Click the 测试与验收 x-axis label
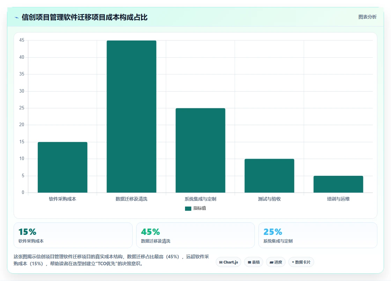 click(269, 199)
